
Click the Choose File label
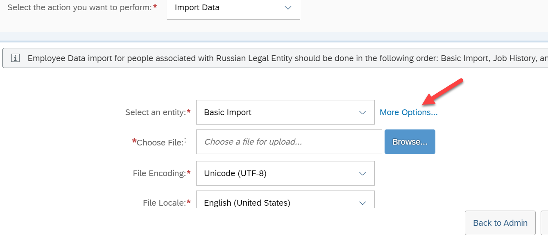point(159,142)
